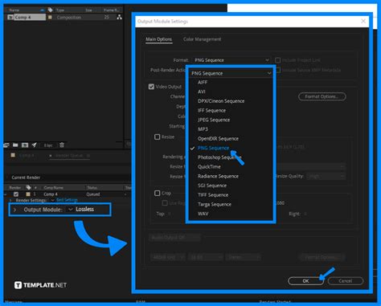Open video Format Options button
This screenshot has height=306, width=381.
coord(322,96)
